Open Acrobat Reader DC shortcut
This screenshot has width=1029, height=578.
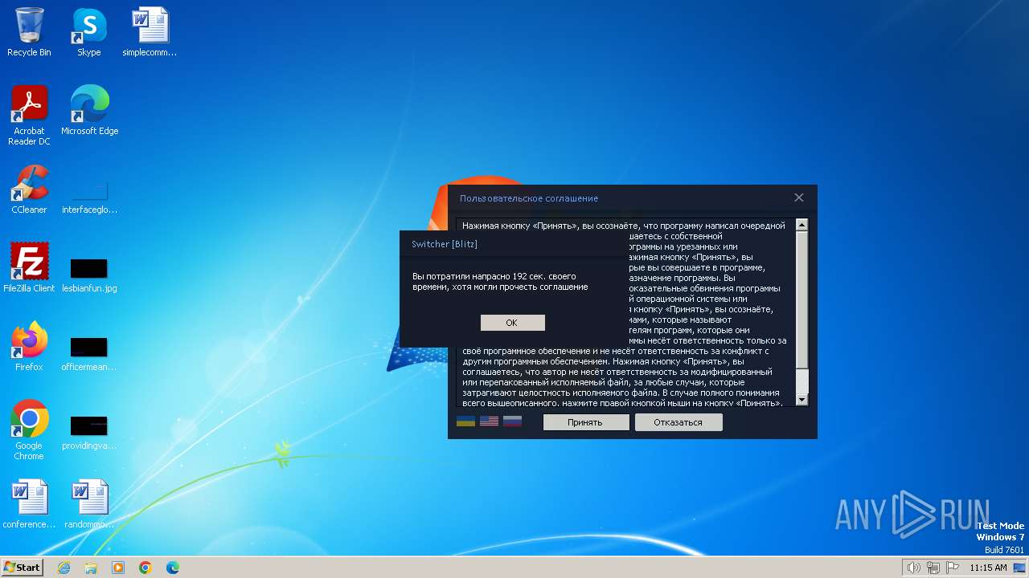pos(29,116)
